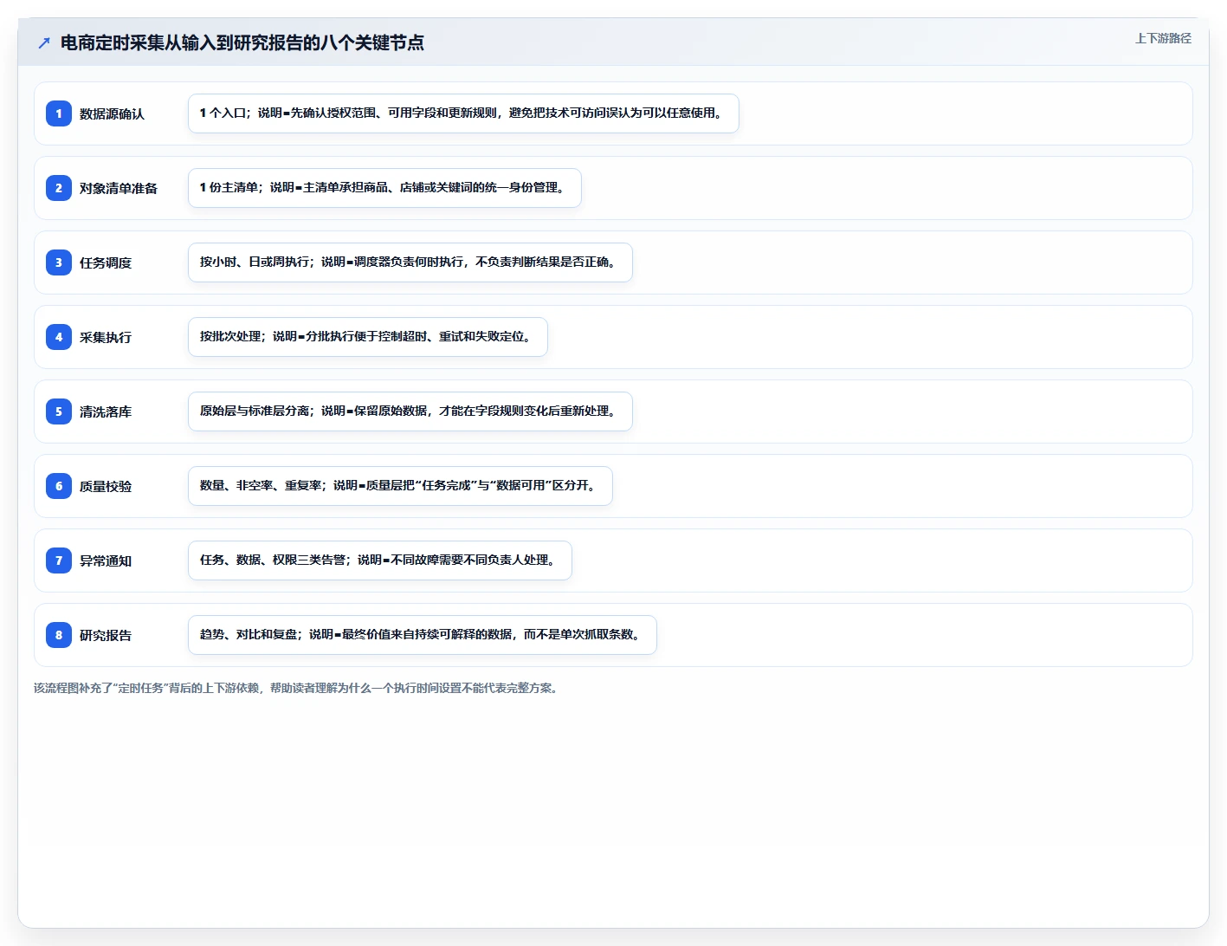This screenshot has height=946, width=1227.
Task: Select step badge 5 for 清洗落库
Action: coord(59,411)
